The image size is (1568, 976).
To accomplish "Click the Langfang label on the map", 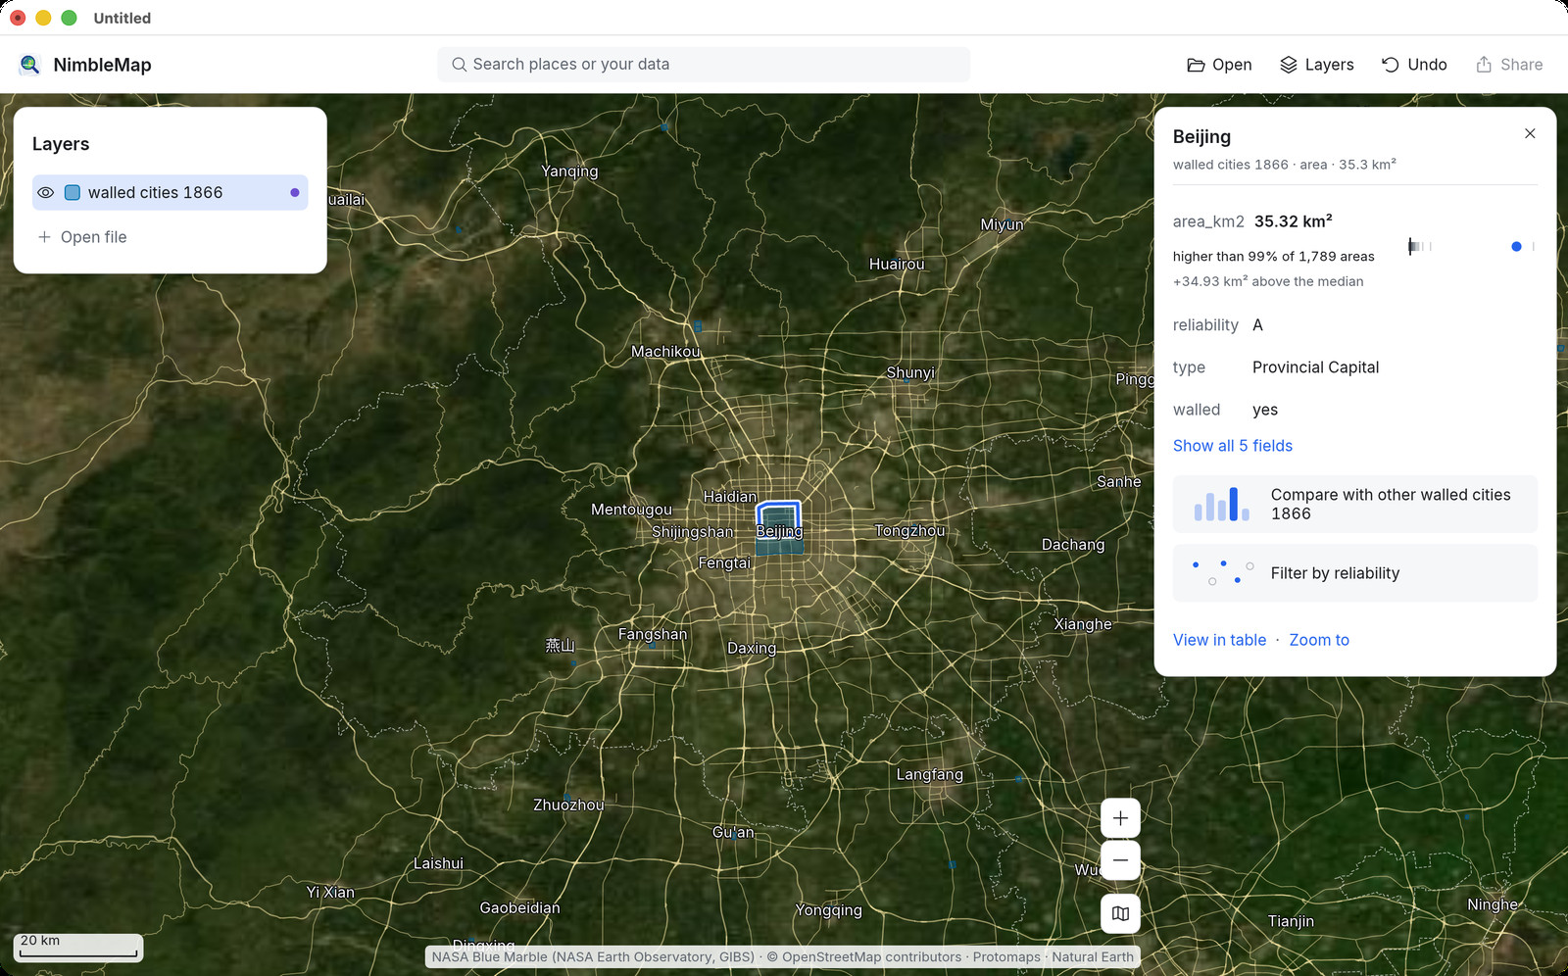I will click(930, 774).
